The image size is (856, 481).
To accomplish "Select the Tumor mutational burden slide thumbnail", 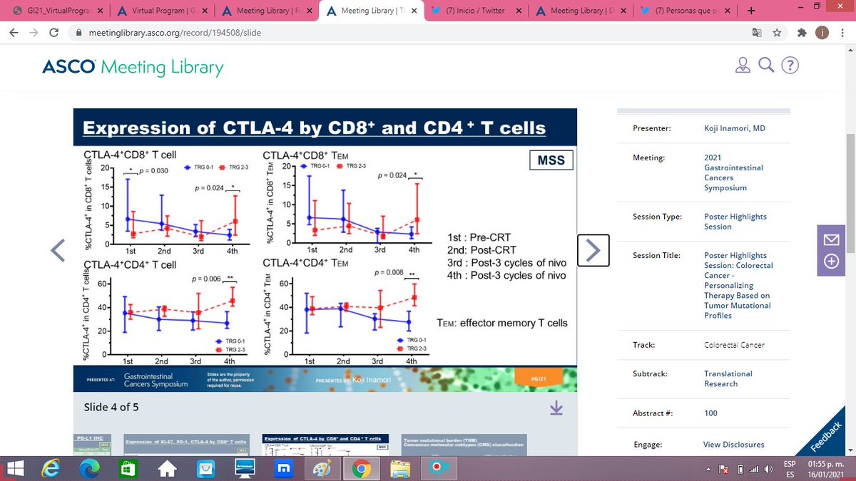I will click(x=462, y=444).
